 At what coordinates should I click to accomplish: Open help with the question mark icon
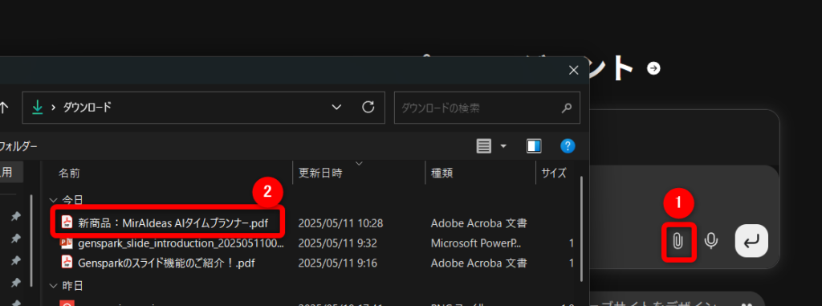568,146
